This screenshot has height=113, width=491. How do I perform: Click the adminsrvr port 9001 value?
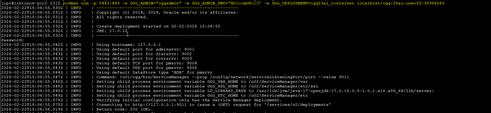189,49
